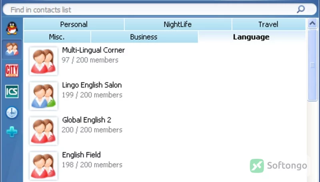The height and width of the screenshot is (182, 320).
Task: Click the 198 / 200 members text
Action: coord(92,165)
